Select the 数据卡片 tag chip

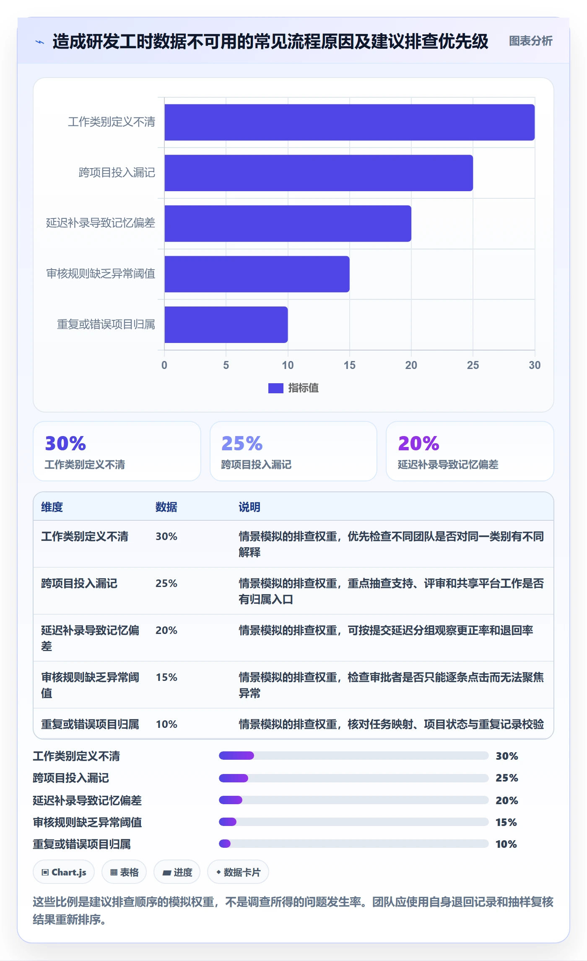coord(238,872)
